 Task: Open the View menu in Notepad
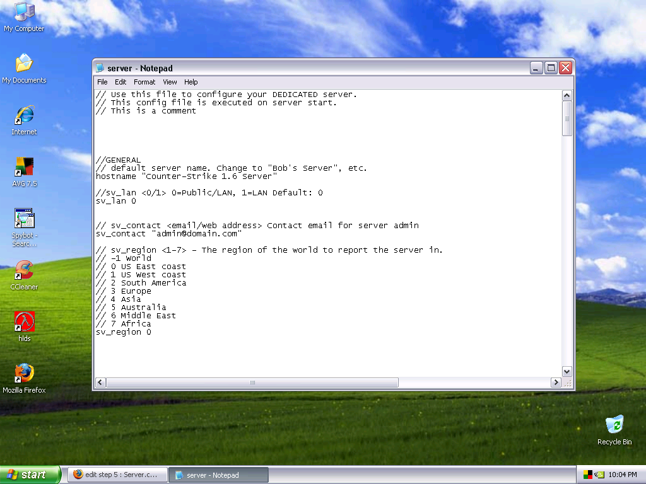pyautogui.click(x=170, y=82)
